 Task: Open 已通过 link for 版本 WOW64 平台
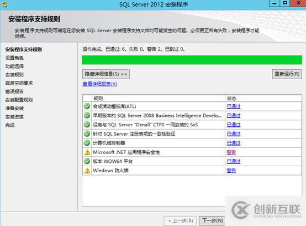(234, 161)
